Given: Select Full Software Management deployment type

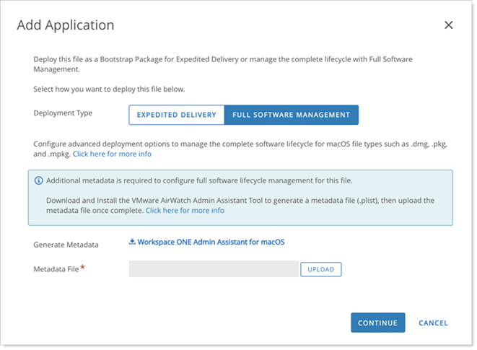Looking at the screenshot, I should pos(291,115).
